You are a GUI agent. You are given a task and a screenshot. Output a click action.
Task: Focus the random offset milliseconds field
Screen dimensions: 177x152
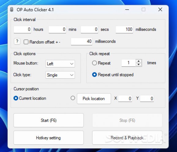coord(82,42)
